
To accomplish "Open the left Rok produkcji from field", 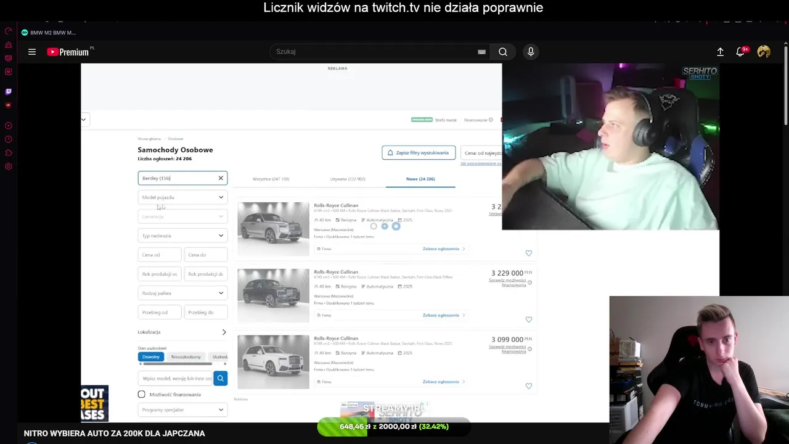I will [x=159, y=274].
